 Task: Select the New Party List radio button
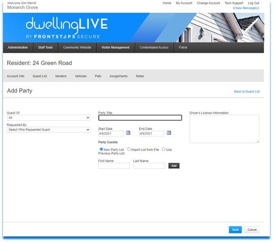tap(101, 149)
